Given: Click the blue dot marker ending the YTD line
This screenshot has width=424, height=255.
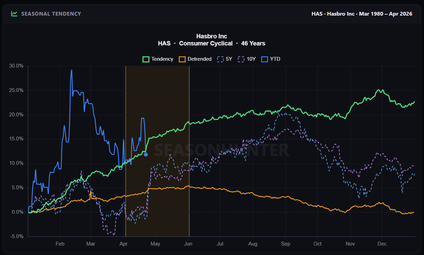Looking at the screenshot, I should point(146,154).
